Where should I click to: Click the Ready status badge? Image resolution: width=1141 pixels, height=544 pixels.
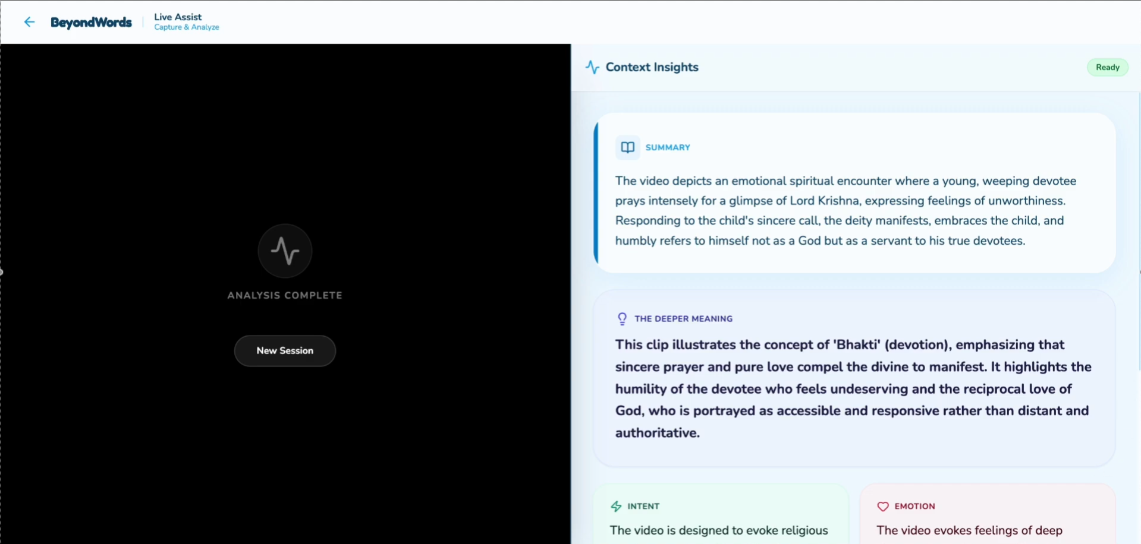[x=1107, y=67]
